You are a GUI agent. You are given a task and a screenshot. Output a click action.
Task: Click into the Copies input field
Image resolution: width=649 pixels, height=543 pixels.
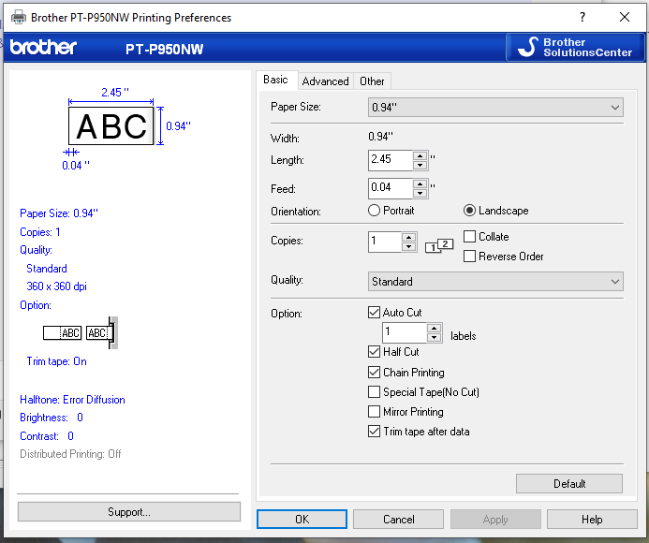pos(385,242)
